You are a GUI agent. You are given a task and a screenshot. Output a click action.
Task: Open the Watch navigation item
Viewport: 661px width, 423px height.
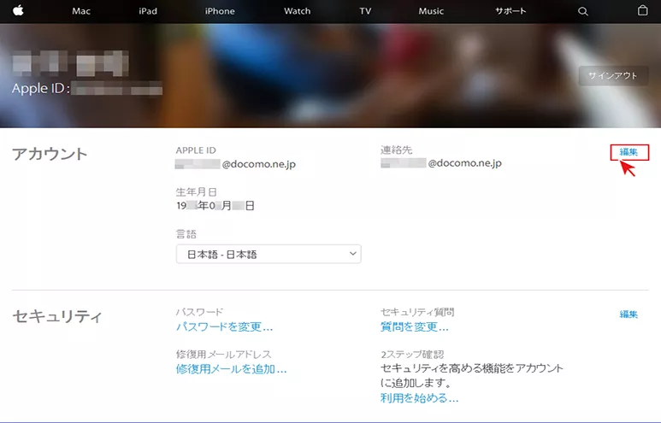(297, 11)
